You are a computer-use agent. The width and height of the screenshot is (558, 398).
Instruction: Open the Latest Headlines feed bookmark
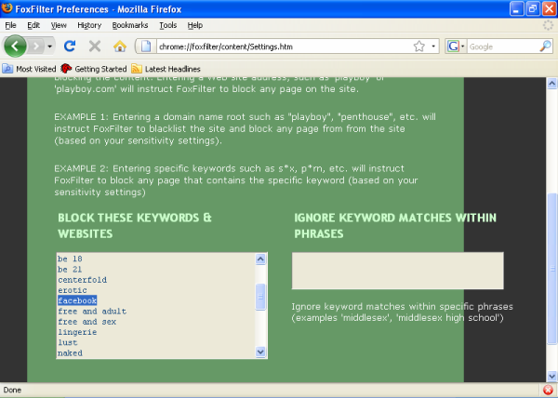tap(166, 69)
